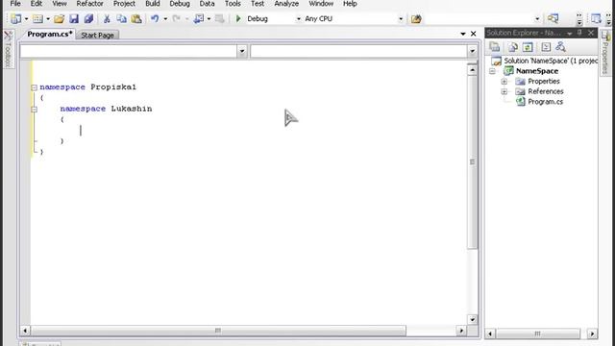Click the identifier Lukashin in code
This screenshot has width=615, height=346.
click(132, 109)
